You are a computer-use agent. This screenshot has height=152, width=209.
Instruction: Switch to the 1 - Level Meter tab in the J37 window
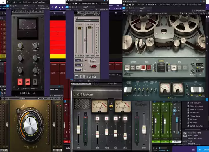pyautogui.click(x=140, y=5)
